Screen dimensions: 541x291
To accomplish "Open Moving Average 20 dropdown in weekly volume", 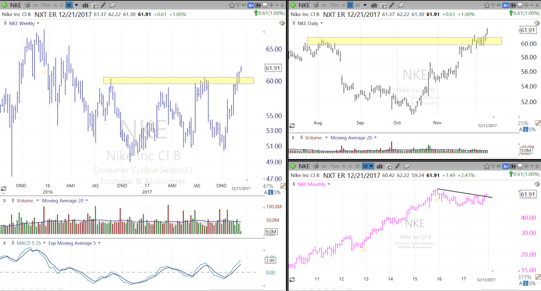I will 87,201.
